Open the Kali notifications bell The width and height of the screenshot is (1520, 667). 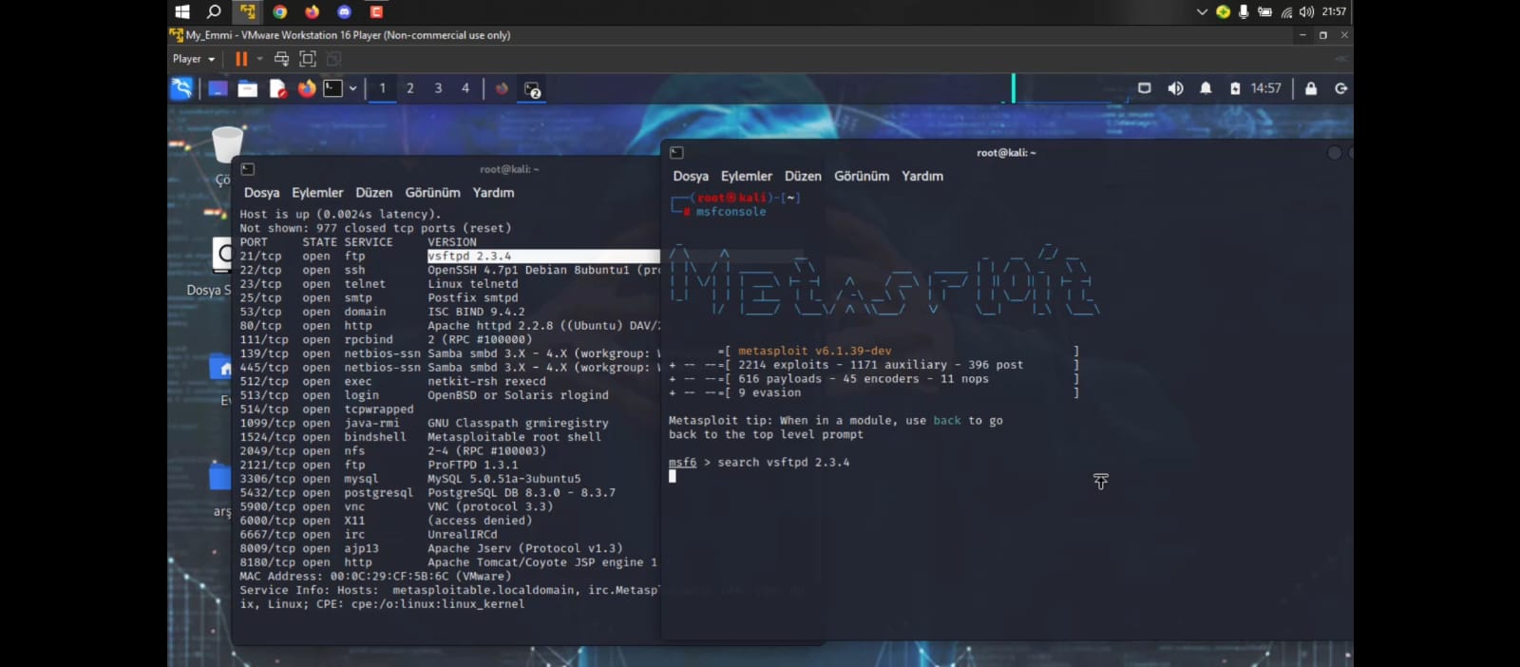(x=1206, y=88)
